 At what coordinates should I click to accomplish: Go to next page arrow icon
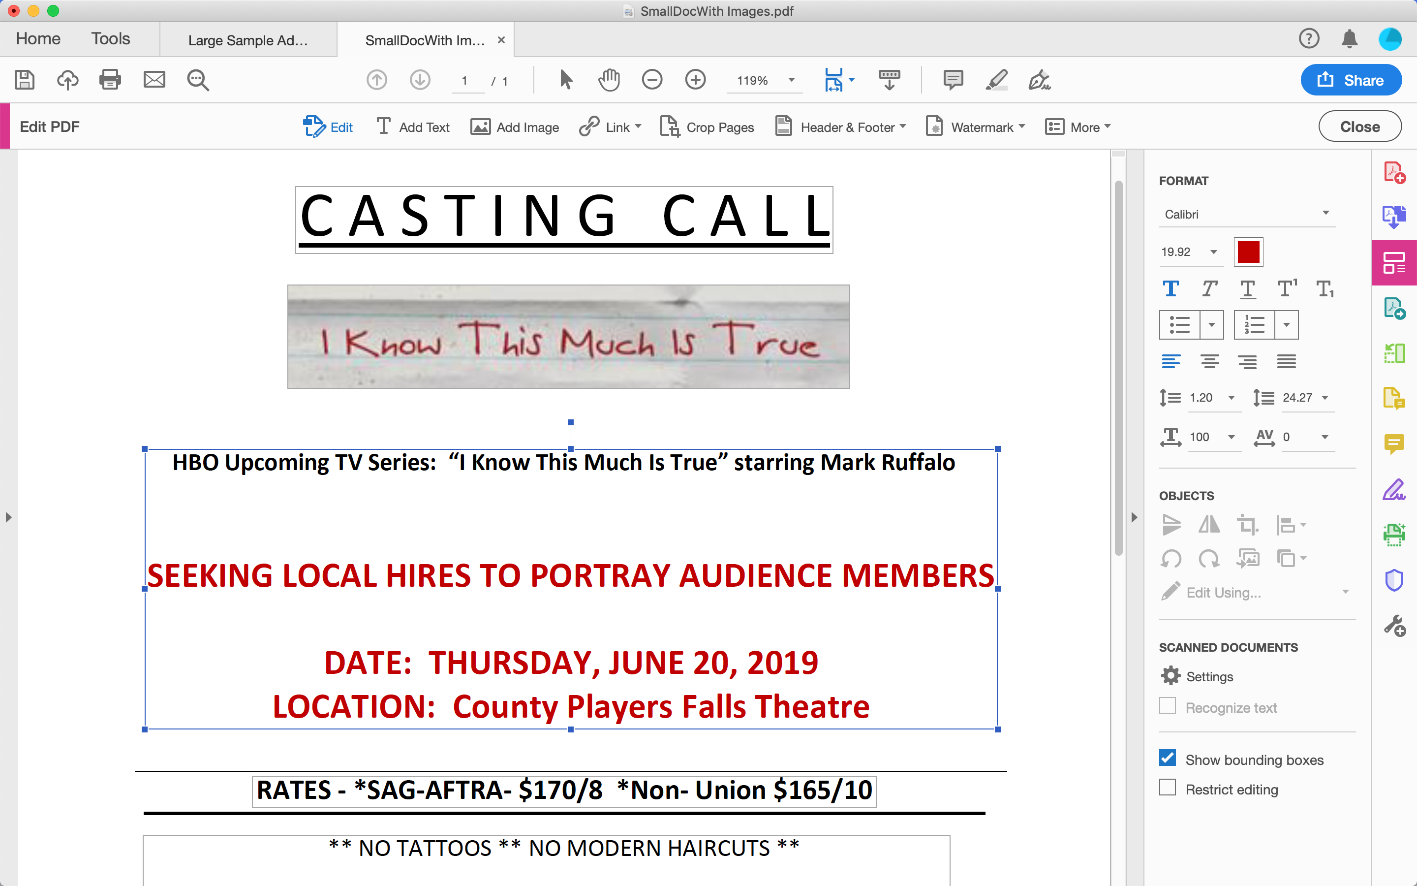click(x=420, y=80)
